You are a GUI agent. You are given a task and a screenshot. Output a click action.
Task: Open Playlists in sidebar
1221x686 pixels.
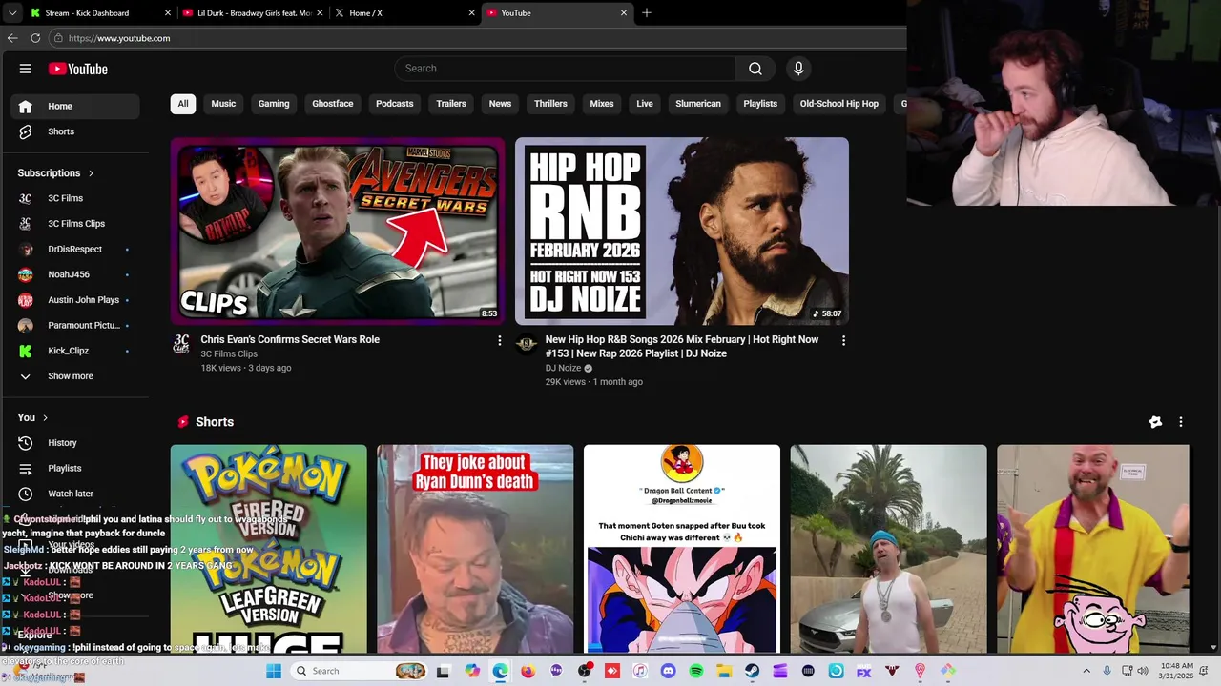tap(74, 469)
